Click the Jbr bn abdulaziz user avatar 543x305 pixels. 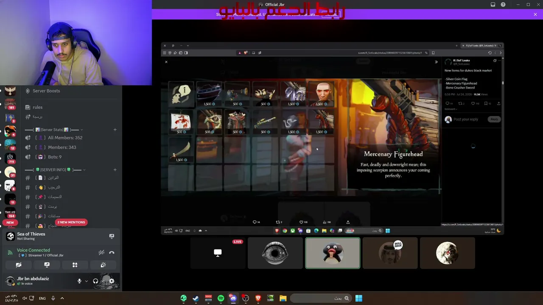pyautogui.click(x=10, y=281)
